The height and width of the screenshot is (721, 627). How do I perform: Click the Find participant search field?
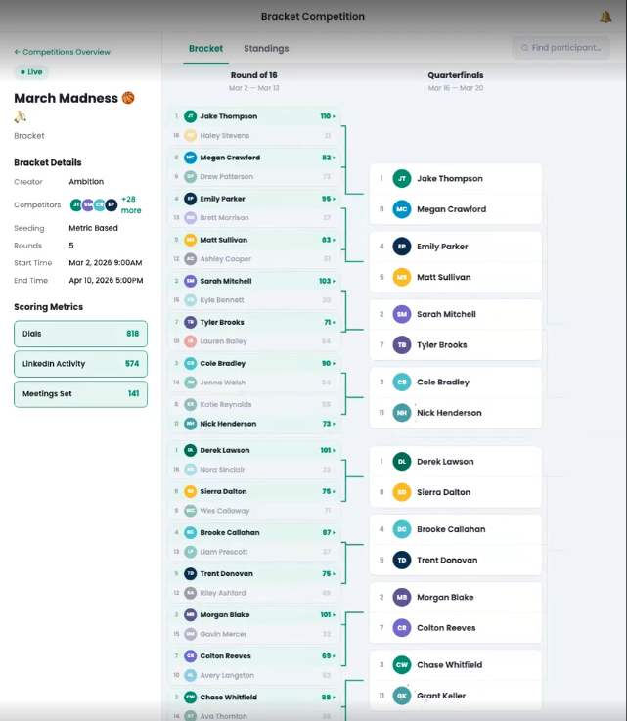(x=560, y=48)
